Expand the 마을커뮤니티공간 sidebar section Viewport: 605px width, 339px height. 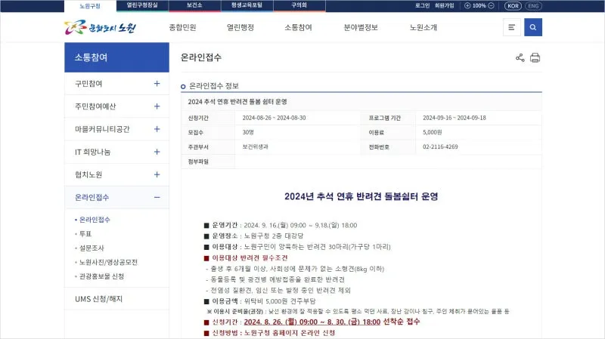pyautogui.click(x=157, y=129)
